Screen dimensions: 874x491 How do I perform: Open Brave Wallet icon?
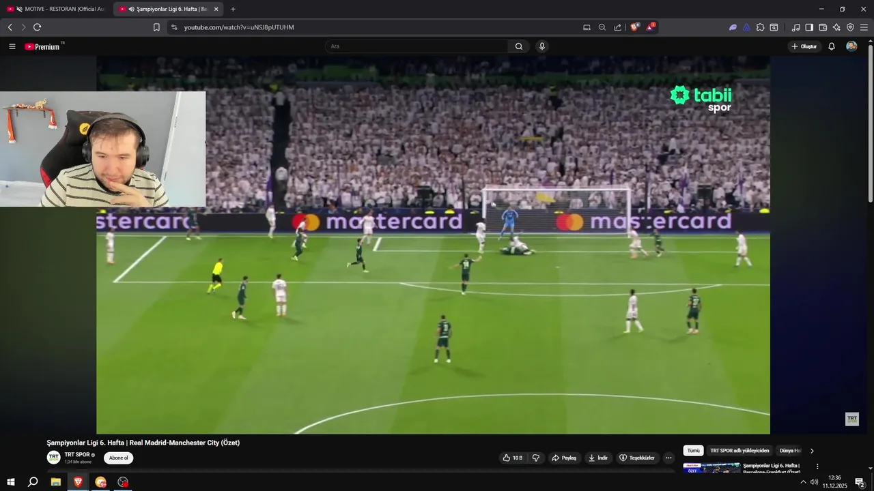point(823,27)
